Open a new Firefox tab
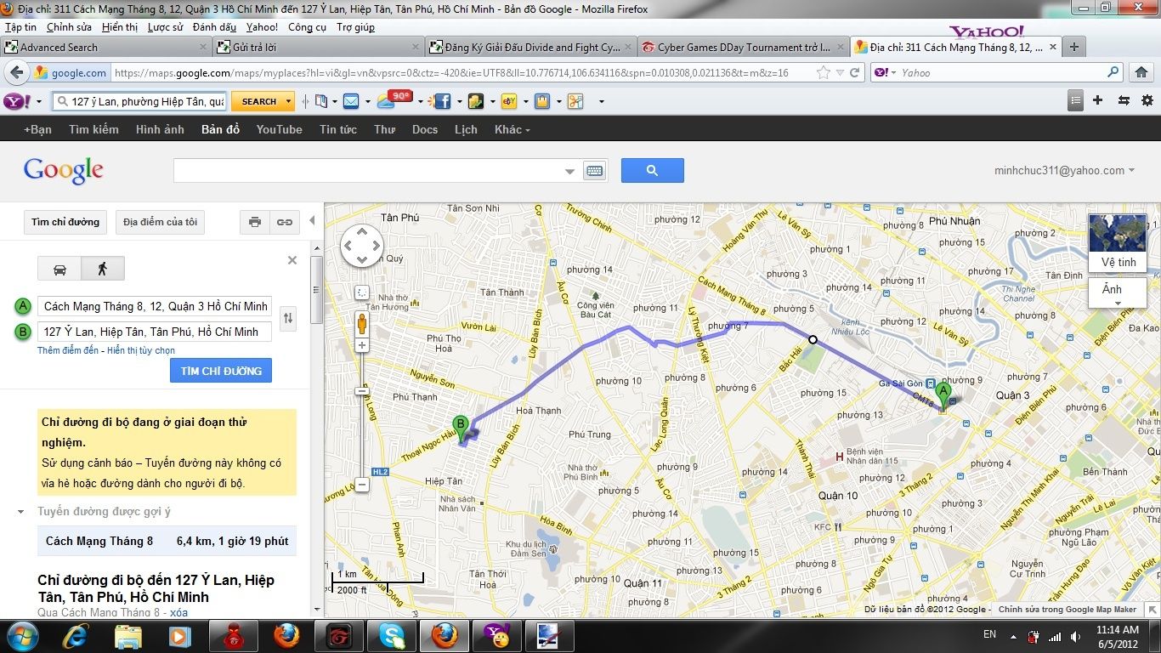 pyautogui.click(x=1074, y=48)
